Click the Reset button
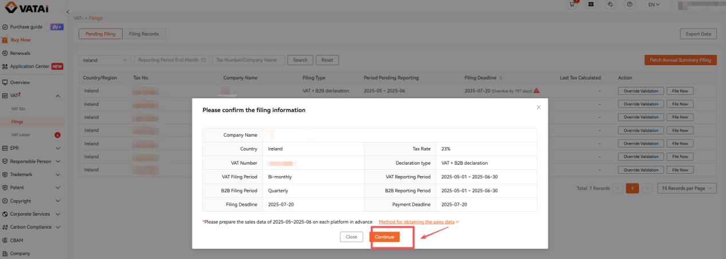 tap(327, 59)
